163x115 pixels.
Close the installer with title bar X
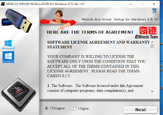[154, 4]
